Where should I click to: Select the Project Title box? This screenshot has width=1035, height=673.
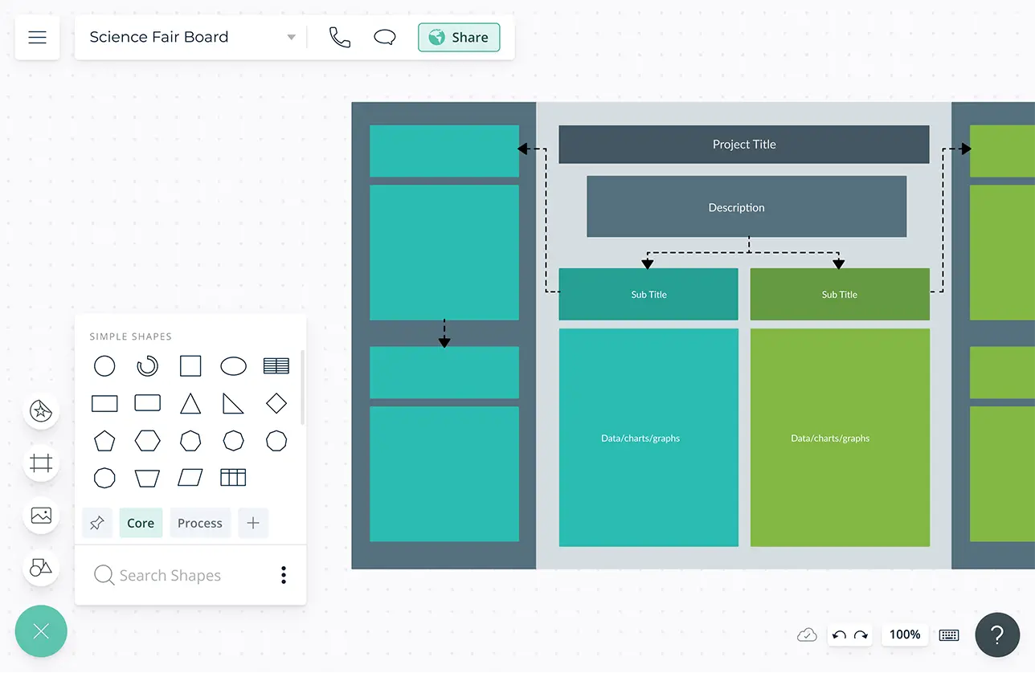(744, 145)
